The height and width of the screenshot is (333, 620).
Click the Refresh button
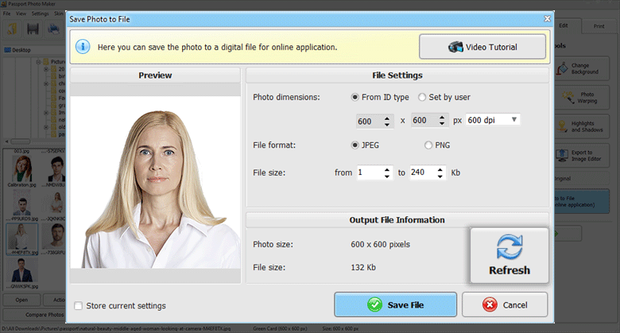click(x=510, y=255)
